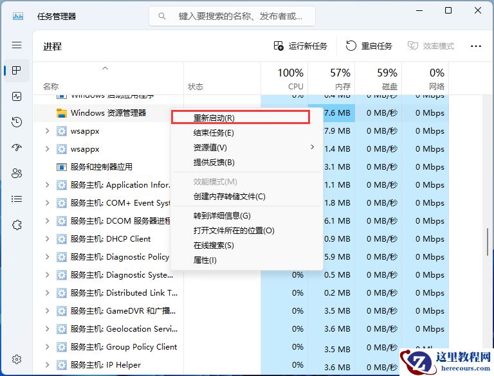Screen dimensions: 494x376
Task: Expand 服务主机: Application Infor row
Action: coord(47,185)
